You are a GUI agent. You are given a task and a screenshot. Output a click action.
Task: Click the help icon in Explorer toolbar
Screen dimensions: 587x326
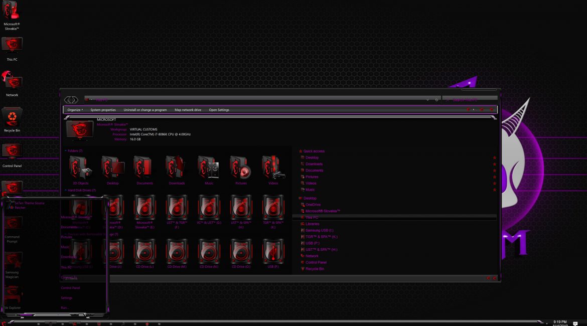(x=492, y=110)
